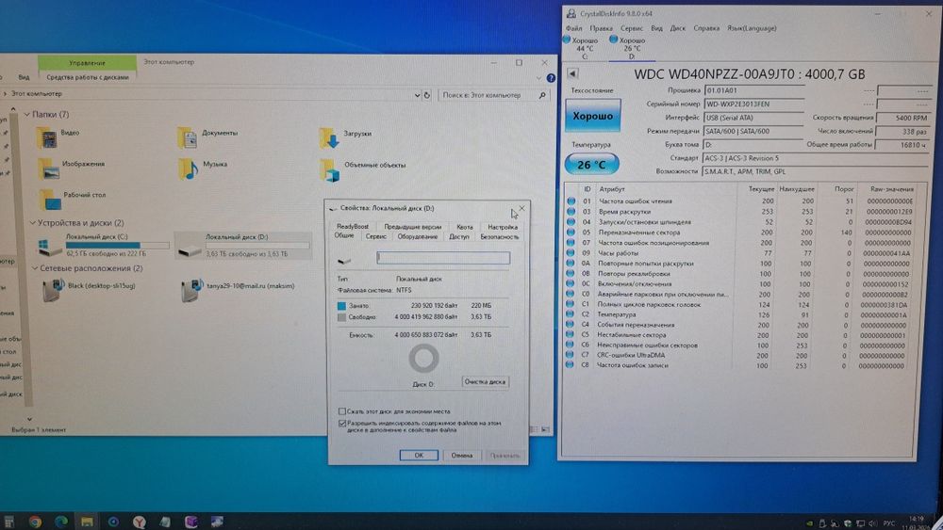The image size is (943, 530).
Task: Click status dot for C2 Температура row
Action: [x=571, y=314]
